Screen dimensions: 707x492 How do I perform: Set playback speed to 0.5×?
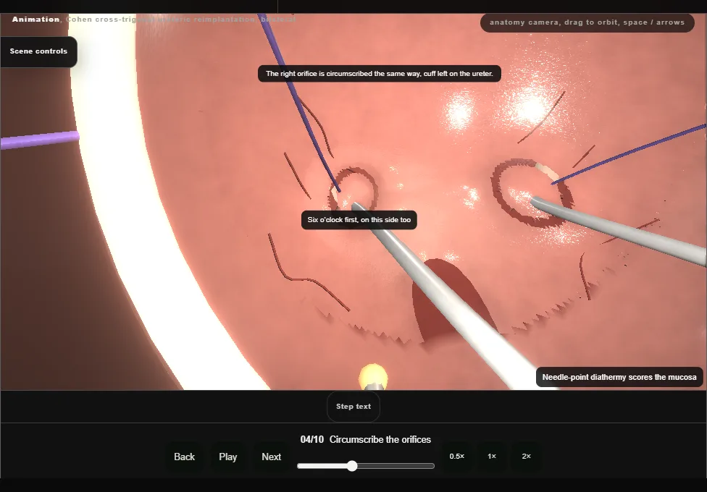457,457
